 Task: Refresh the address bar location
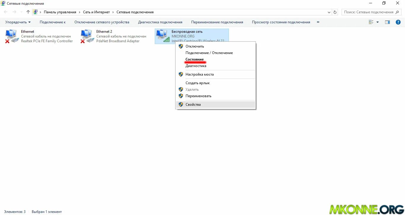tap(335, 12)
